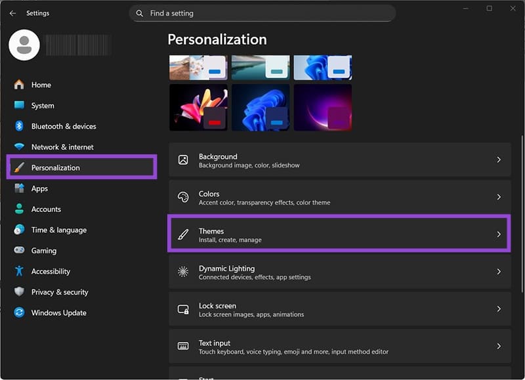This screenshot has width=525, height=380.
Task: Click the Time & language globe icon
Action: tap(19, 230)
